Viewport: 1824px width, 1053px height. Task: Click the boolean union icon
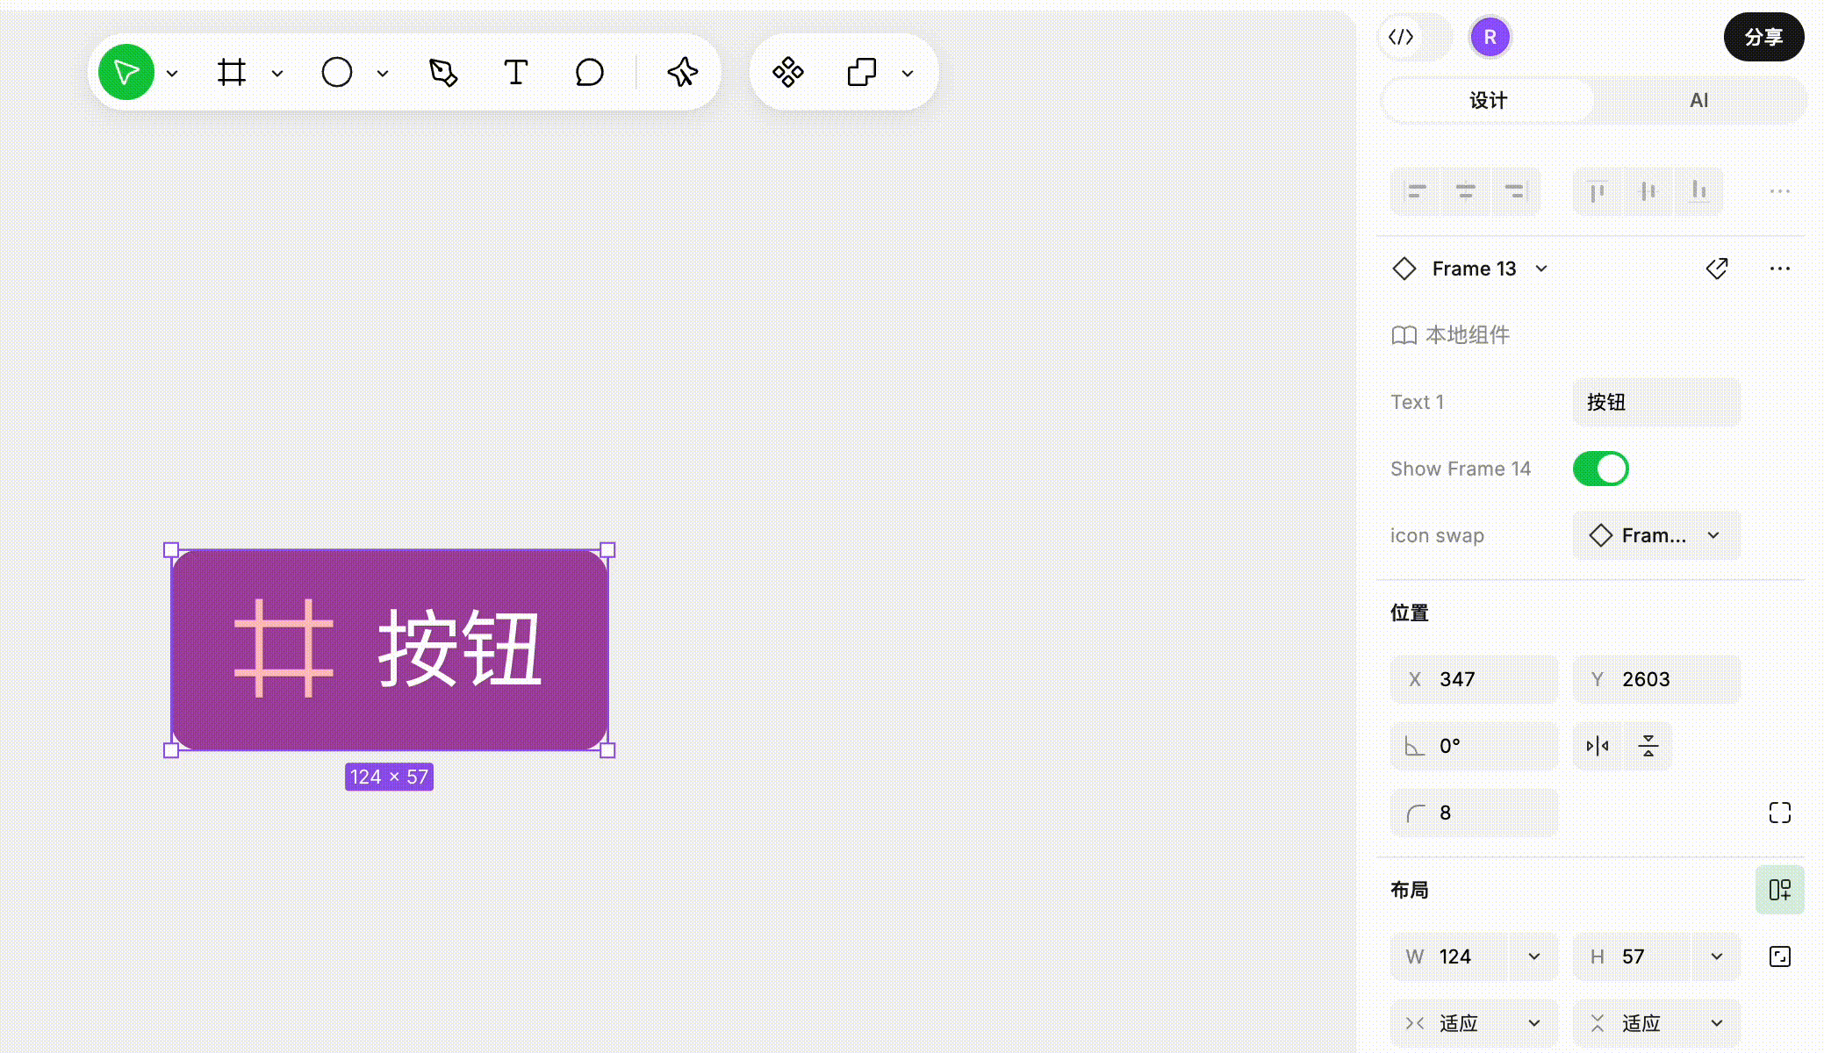pos(862,72)
